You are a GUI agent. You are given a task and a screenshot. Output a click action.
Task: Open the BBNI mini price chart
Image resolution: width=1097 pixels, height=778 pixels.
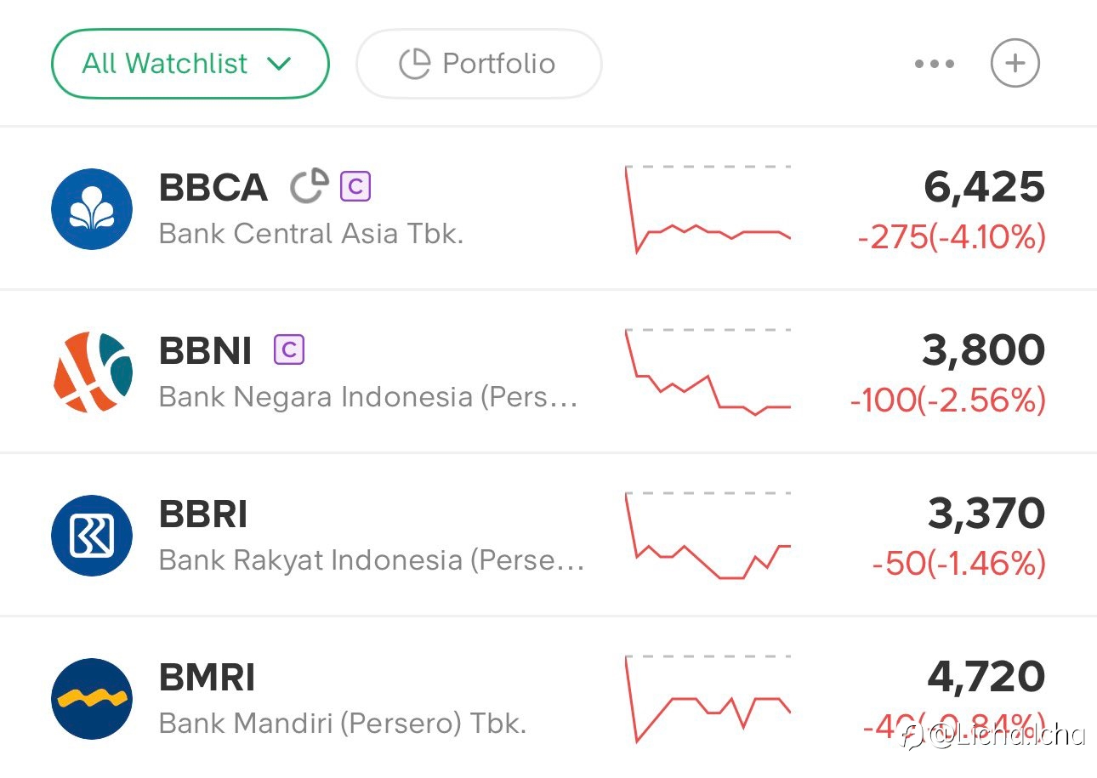[x=708, y=372]
